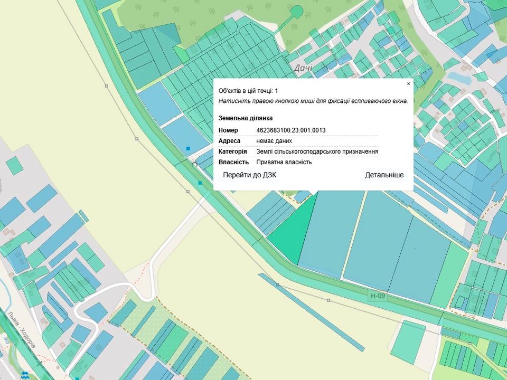This screenshot has width=507, height=380.
Task: Click the ownership value 'Приватна власність'
Action: 284,162
